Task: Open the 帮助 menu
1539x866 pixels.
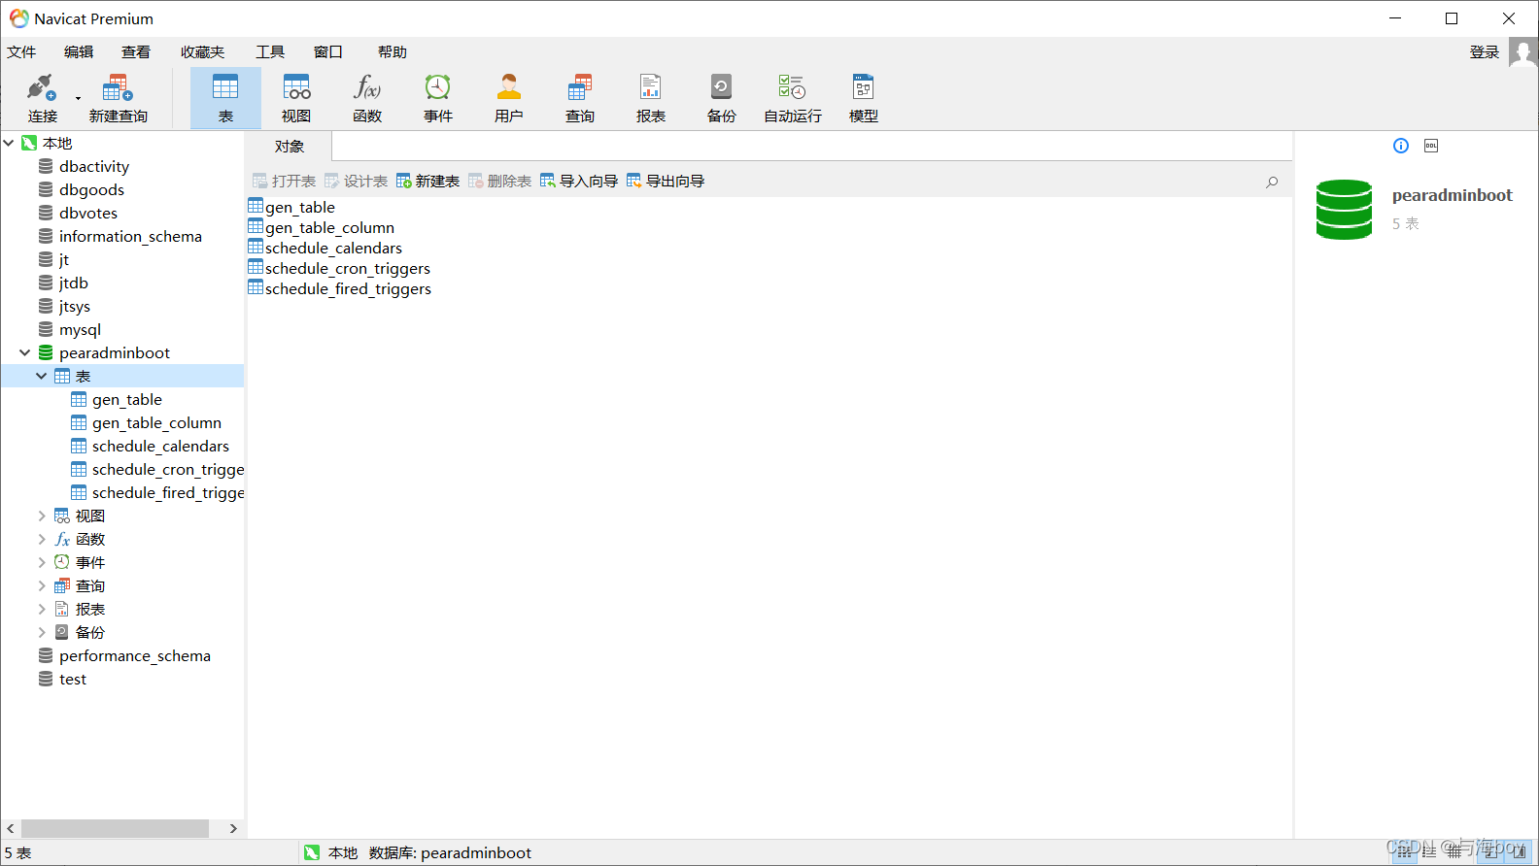Action: tap(393, 52)
